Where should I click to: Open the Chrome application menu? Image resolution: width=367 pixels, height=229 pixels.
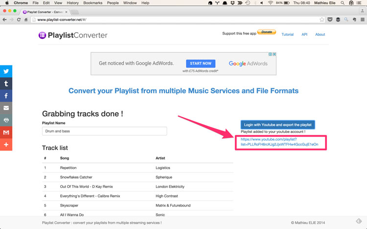tap(21, 3)
